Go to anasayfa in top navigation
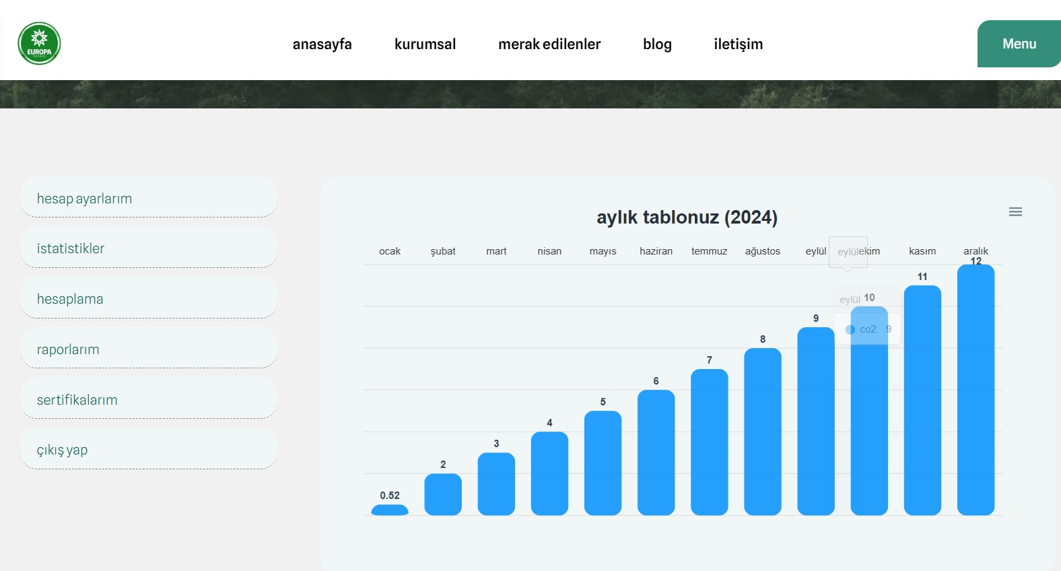This screenshot has height=571, width=1061. pyautogui.click(x=322, y=44)
